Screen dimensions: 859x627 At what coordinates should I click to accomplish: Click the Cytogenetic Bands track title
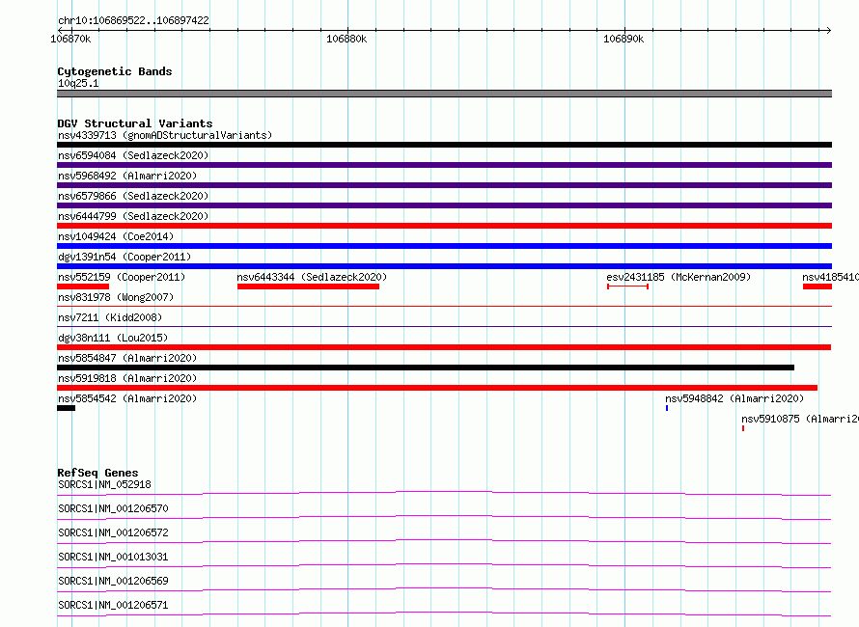coord(115,71)
